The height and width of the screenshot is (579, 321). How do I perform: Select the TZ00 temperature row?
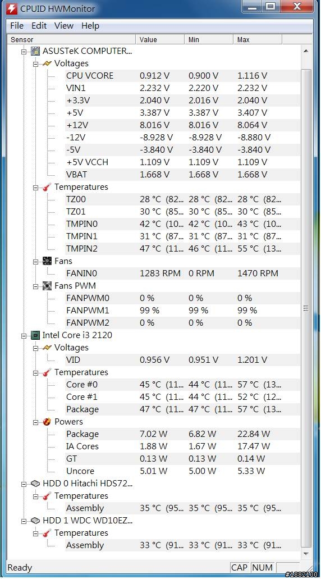click(x=182, y=199)
